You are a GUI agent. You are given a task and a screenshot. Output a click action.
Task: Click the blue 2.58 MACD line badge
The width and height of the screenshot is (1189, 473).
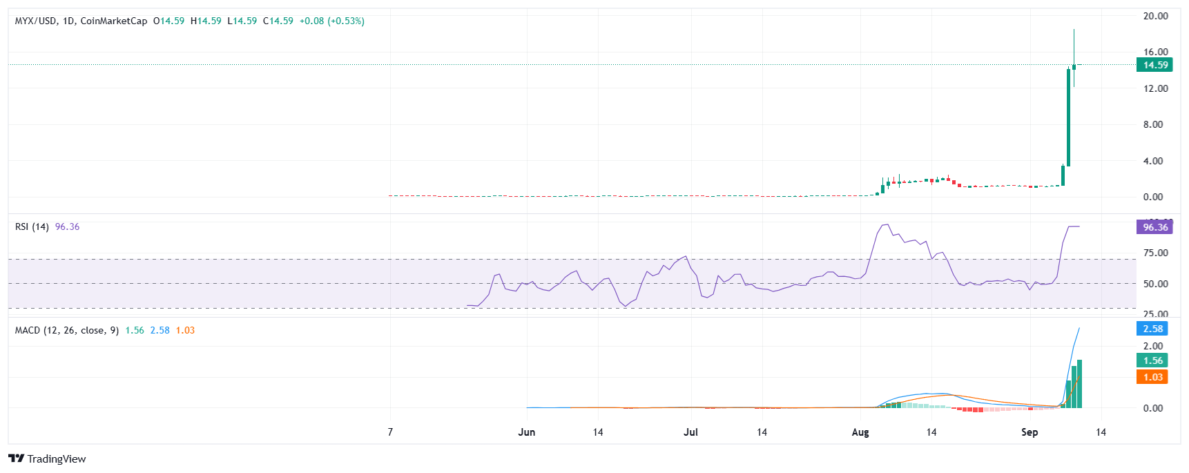click(1152, 329)
